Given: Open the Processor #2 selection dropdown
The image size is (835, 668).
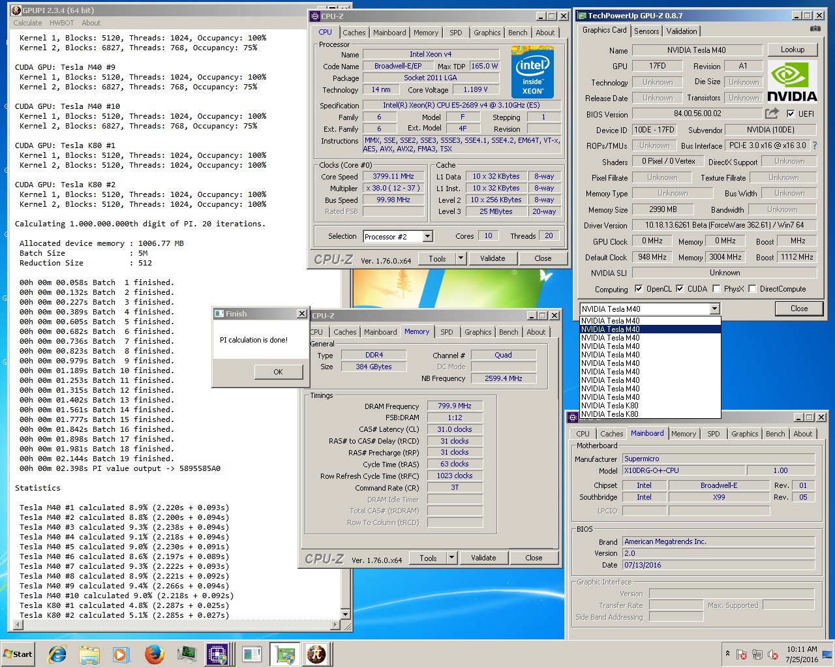Looking at the screenshot, I should [428, 237].
